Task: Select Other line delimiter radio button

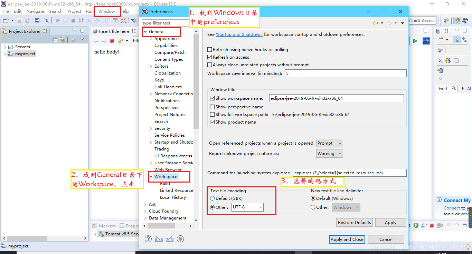Action: [x=313, y=207]
